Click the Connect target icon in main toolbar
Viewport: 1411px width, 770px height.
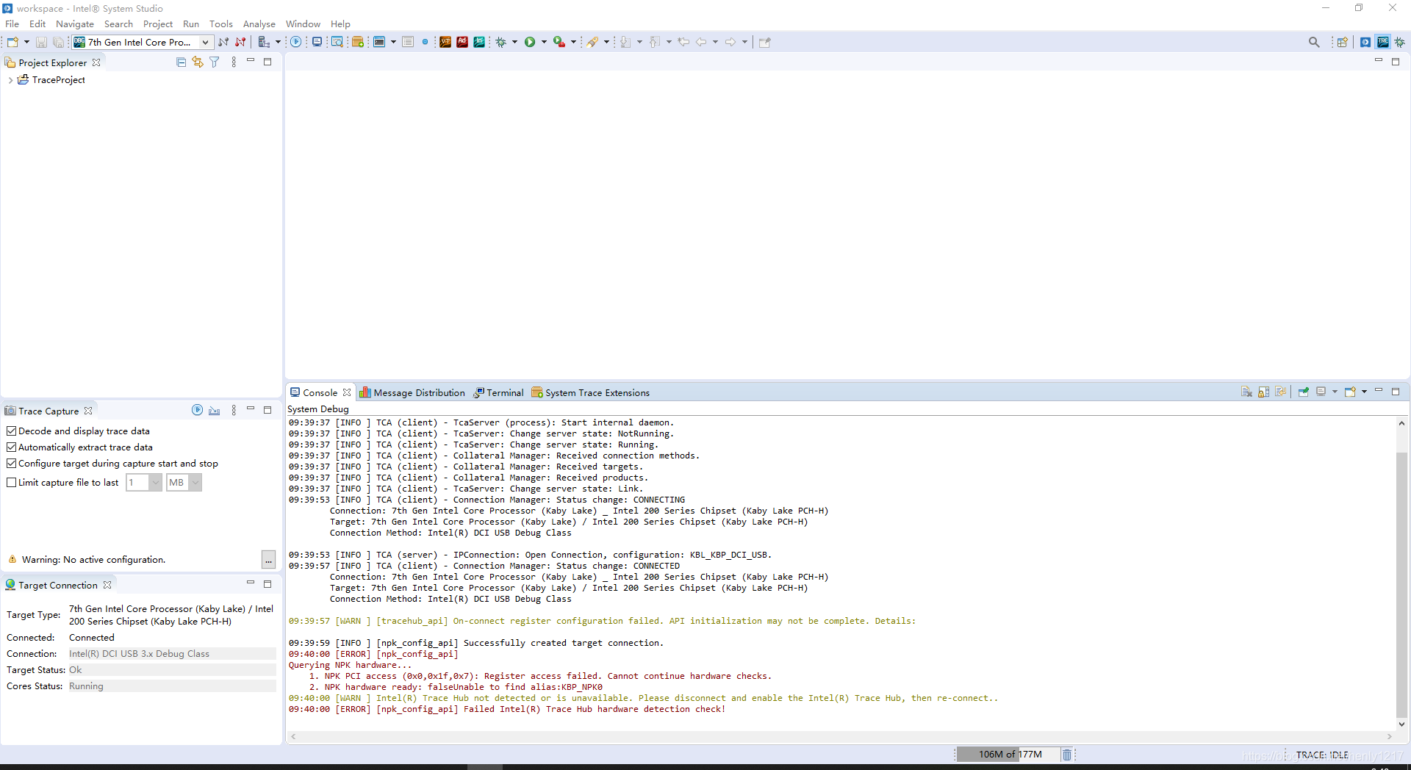tap(223, 42)
